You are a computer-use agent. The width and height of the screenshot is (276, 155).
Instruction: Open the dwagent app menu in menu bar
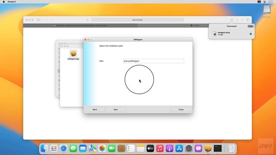[12, 2]
